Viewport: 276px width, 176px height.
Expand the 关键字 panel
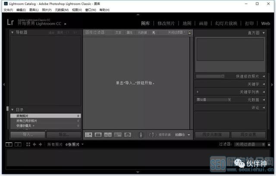[x=263, y=84]
